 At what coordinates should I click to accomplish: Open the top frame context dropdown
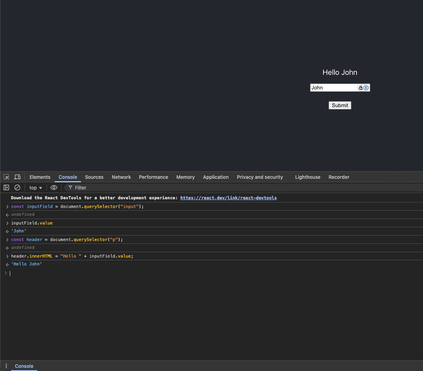click(x=35, y=187)
